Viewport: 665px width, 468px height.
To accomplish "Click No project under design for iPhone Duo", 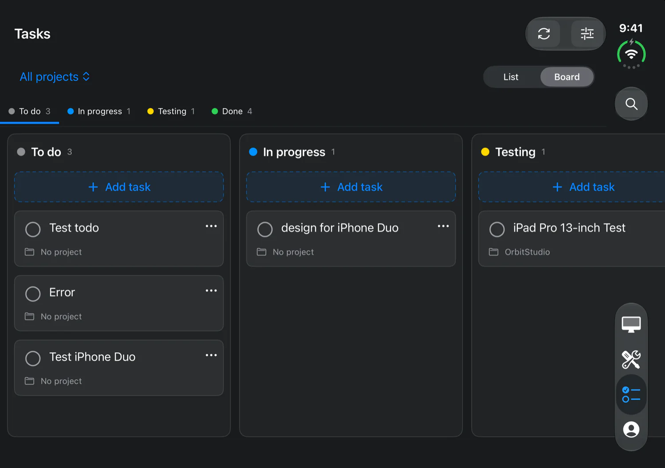I will [x=293, y=252].
